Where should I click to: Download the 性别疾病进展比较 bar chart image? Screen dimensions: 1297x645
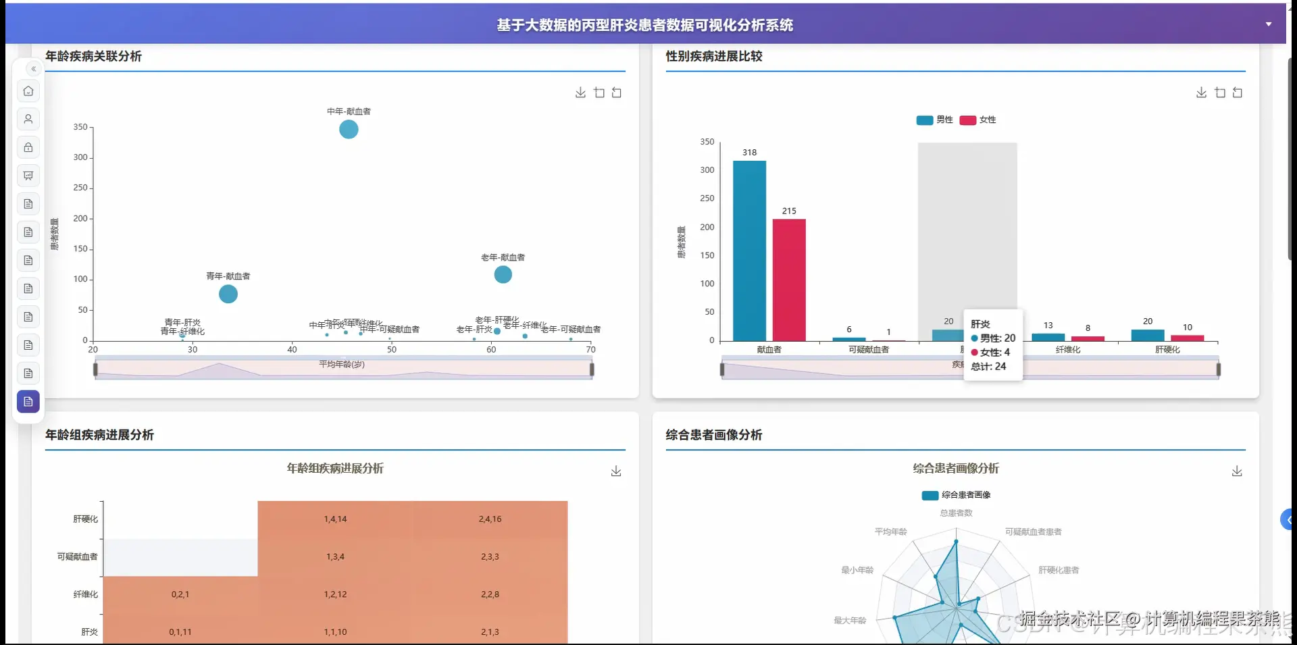click(x=1201, y=93)
